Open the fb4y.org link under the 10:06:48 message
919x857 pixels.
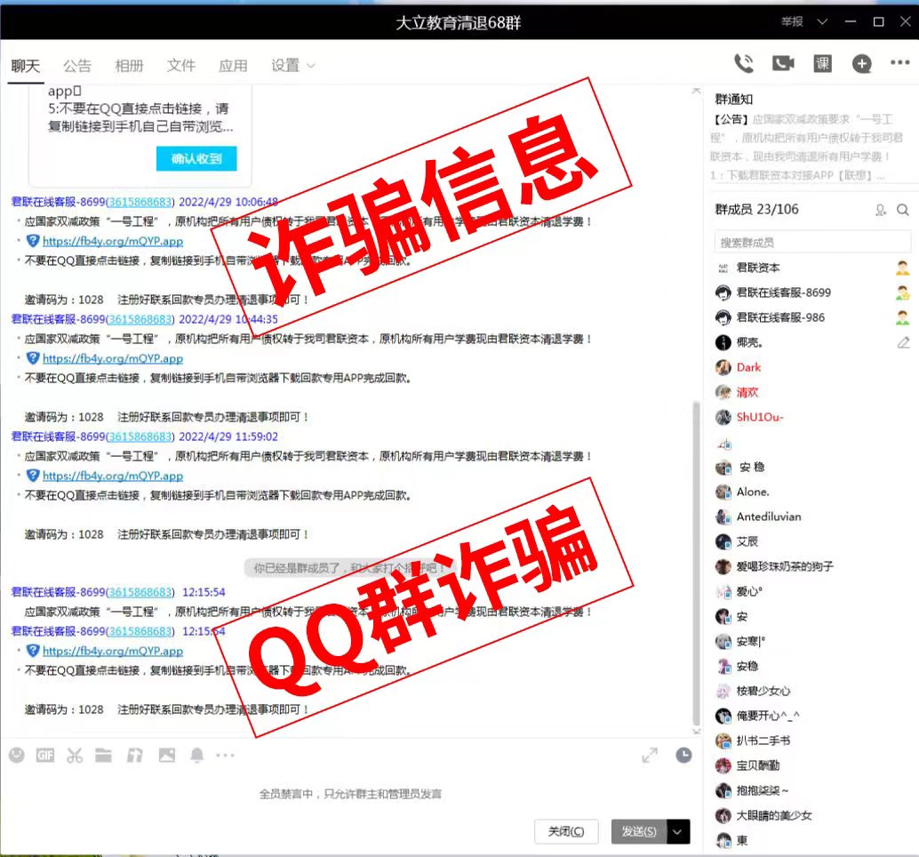[113, 241]
